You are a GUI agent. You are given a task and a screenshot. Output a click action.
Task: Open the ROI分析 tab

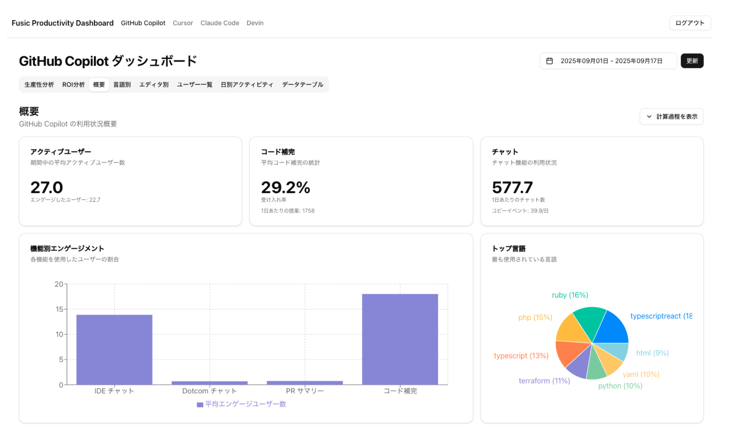[73, 85]
